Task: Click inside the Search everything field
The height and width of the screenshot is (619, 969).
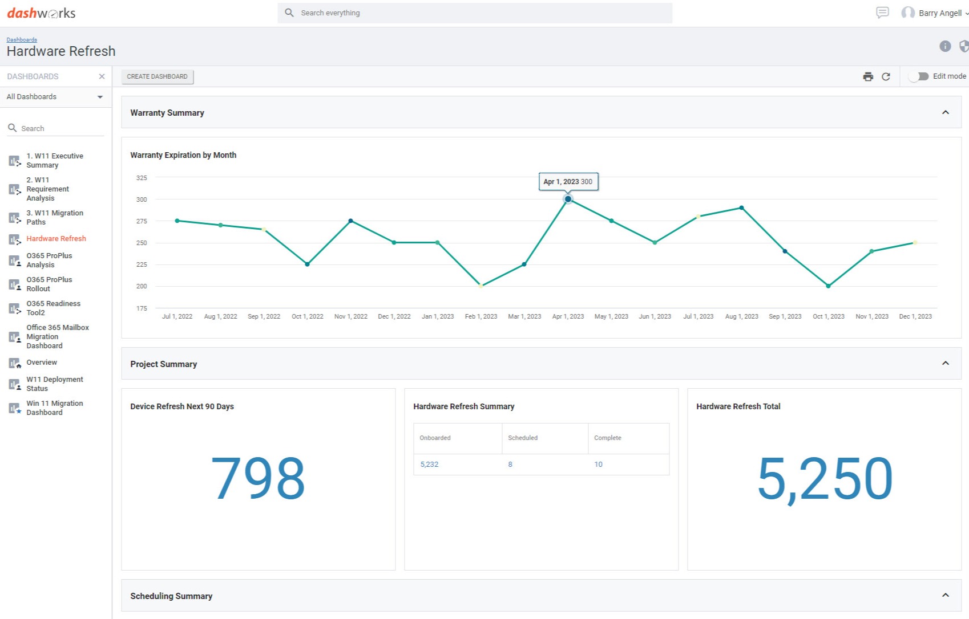Action: [x=399, y=13]
